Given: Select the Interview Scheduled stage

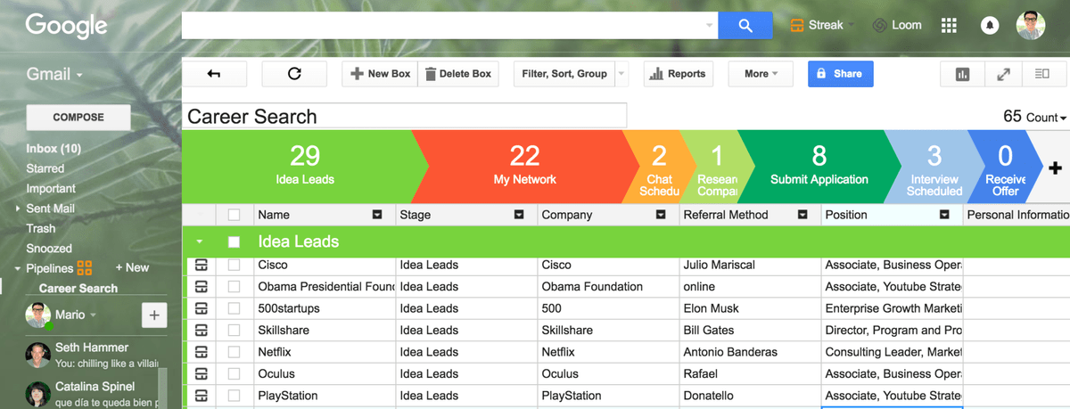Looking at the screenshot, I should click(934, 167).
